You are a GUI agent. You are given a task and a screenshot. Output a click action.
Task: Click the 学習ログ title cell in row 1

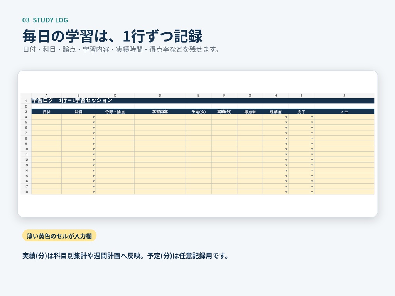203,101
